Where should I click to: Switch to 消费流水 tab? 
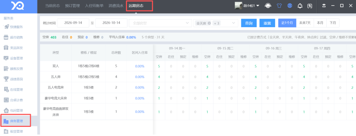tap(116, 6)
